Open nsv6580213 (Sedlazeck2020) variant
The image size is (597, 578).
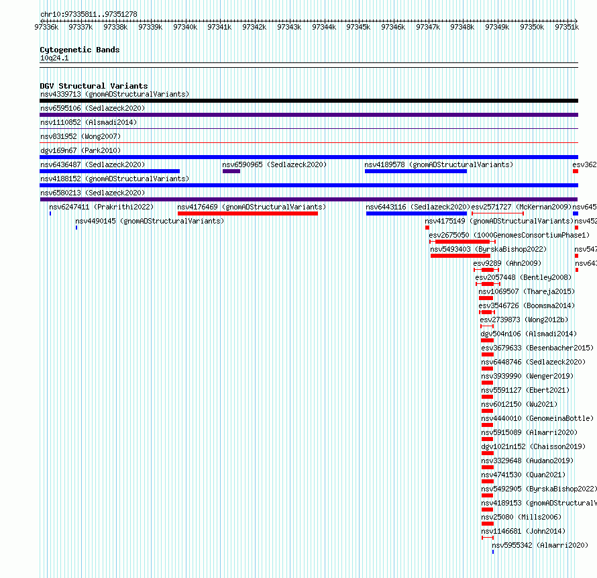pos(93,193)
